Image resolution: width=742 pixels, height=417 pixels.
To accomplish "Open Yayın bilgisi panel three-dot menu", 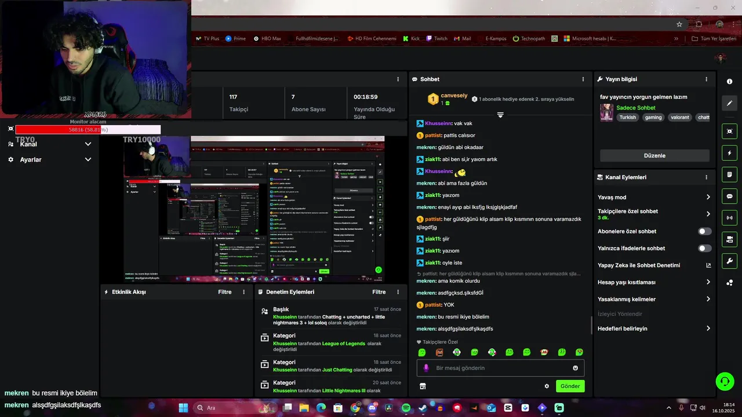I will click(706, 79).
